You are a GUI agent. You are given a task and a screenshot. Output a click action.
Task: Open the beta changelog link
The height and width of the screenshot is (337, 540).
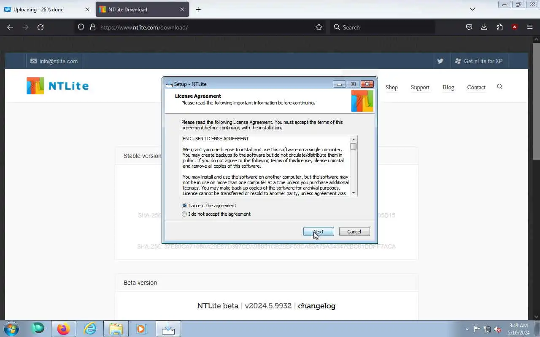[317, 306]
